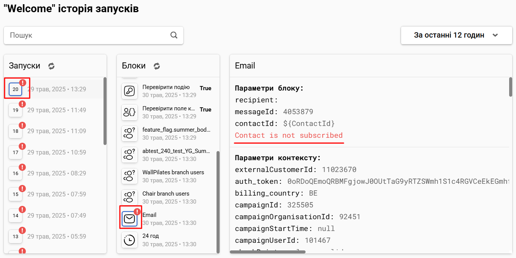Select launch number 20
The image size is (516, 258).
point(15,89)
